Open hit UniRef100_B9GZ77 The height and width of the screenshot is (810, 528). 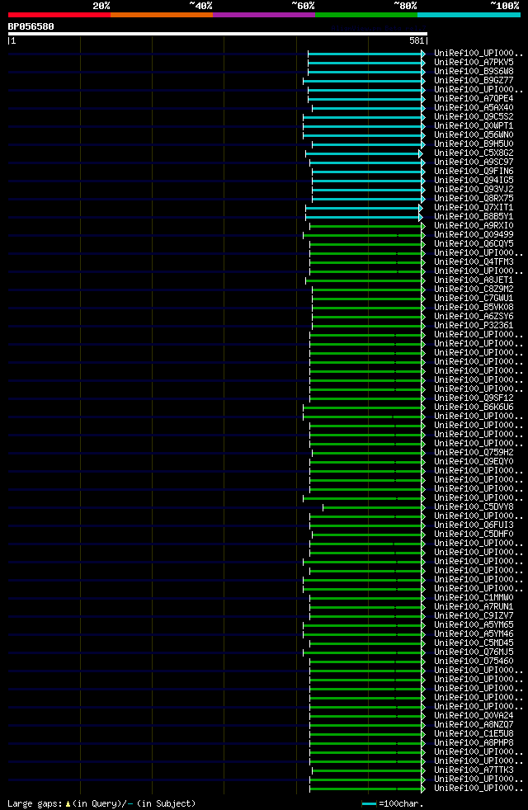click(474, 81)
